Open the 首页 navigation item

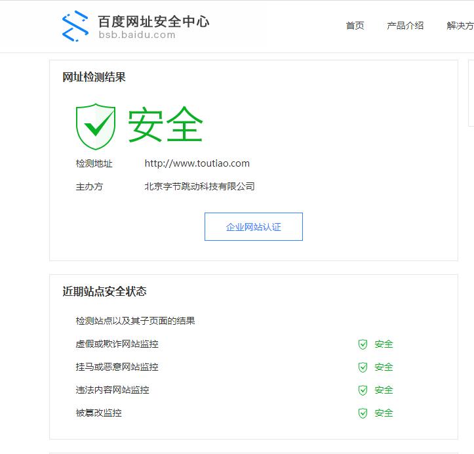point(355,26)
